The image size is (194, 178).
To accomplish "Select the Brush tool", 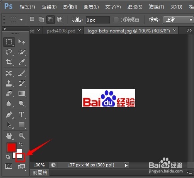I will (x=22, y=73).
